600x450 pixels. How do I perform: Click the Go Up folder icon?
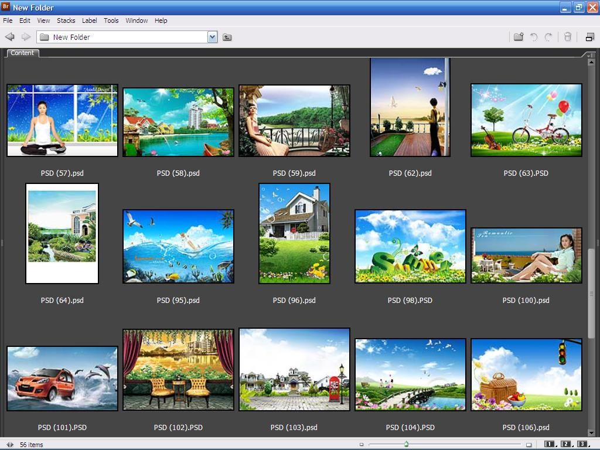[227, 37]
